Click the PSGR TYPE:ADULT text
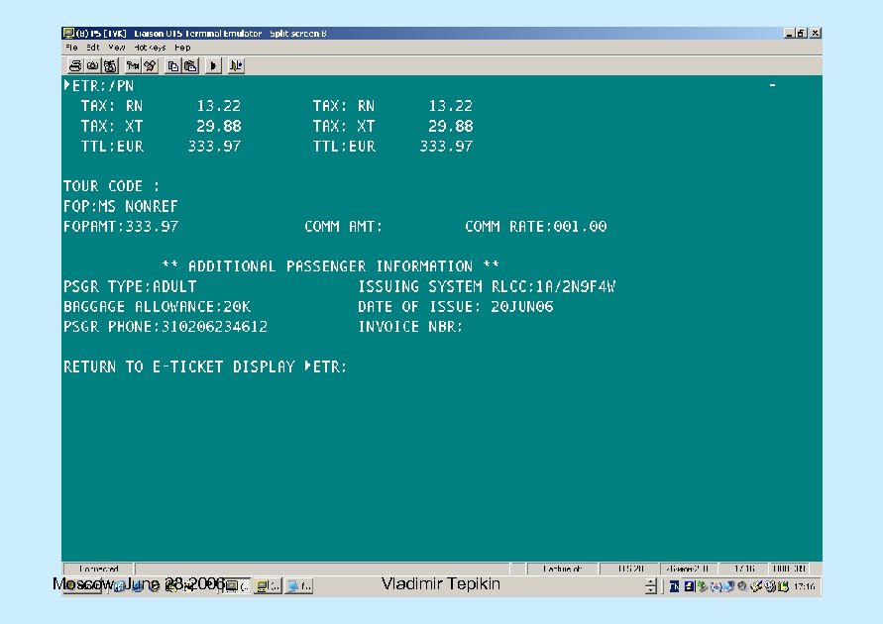The height and width of the screenshot is (624, 883). [x=130, y=287]
